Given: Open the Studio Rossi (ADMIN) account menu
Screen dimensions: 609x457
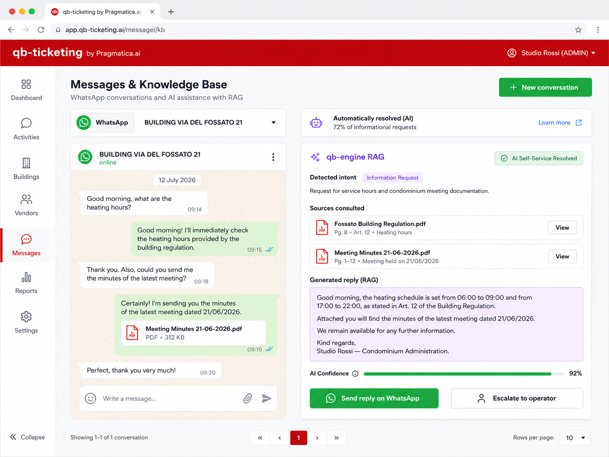Looking at the screenshot, I should pos(551,53).
